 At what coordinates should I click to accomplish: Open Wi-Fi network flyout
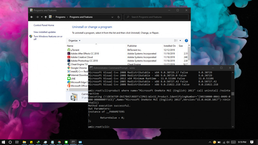pos(224,142)
